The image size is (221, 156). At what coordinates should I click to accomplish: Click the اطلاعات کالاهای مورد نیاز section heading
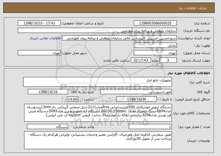pyautogui.click(x=189, y=73)
